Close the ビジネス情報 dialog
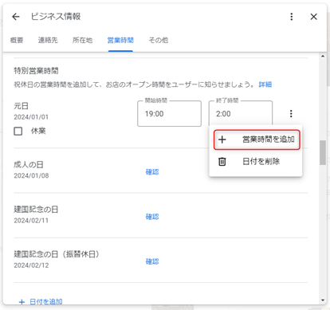 (x=314, y=17)
